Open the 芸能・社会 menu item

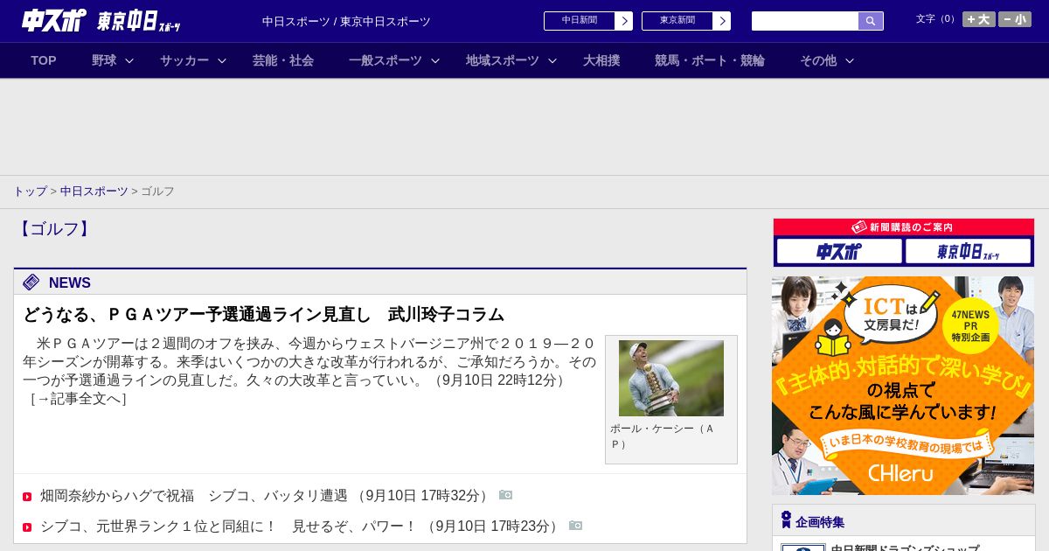(x=283, y=60)
